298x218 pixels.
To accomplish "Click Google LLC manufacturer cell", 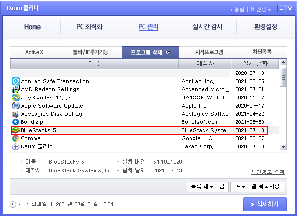I will (197, 138).
